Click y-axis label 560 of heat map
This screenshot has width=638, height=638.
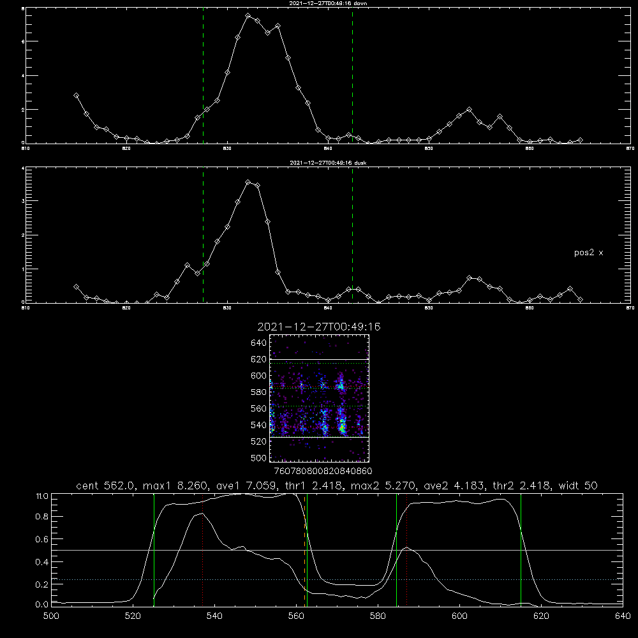[x=258, y=408]
